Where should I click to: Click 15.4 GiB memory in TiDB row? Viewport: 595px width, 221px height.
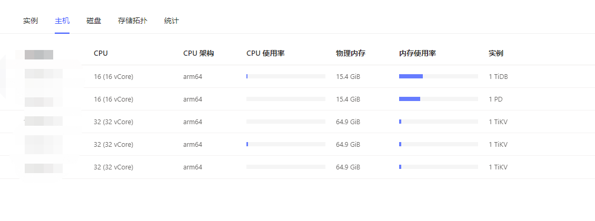[348, 76]
